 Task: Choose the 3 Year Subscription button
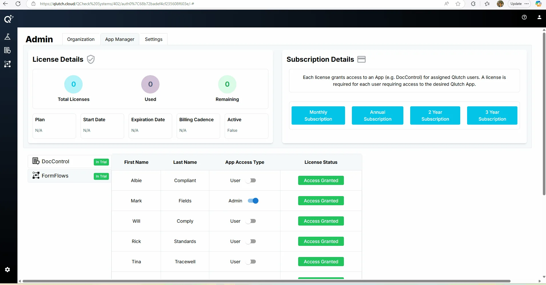click(492, 115)
